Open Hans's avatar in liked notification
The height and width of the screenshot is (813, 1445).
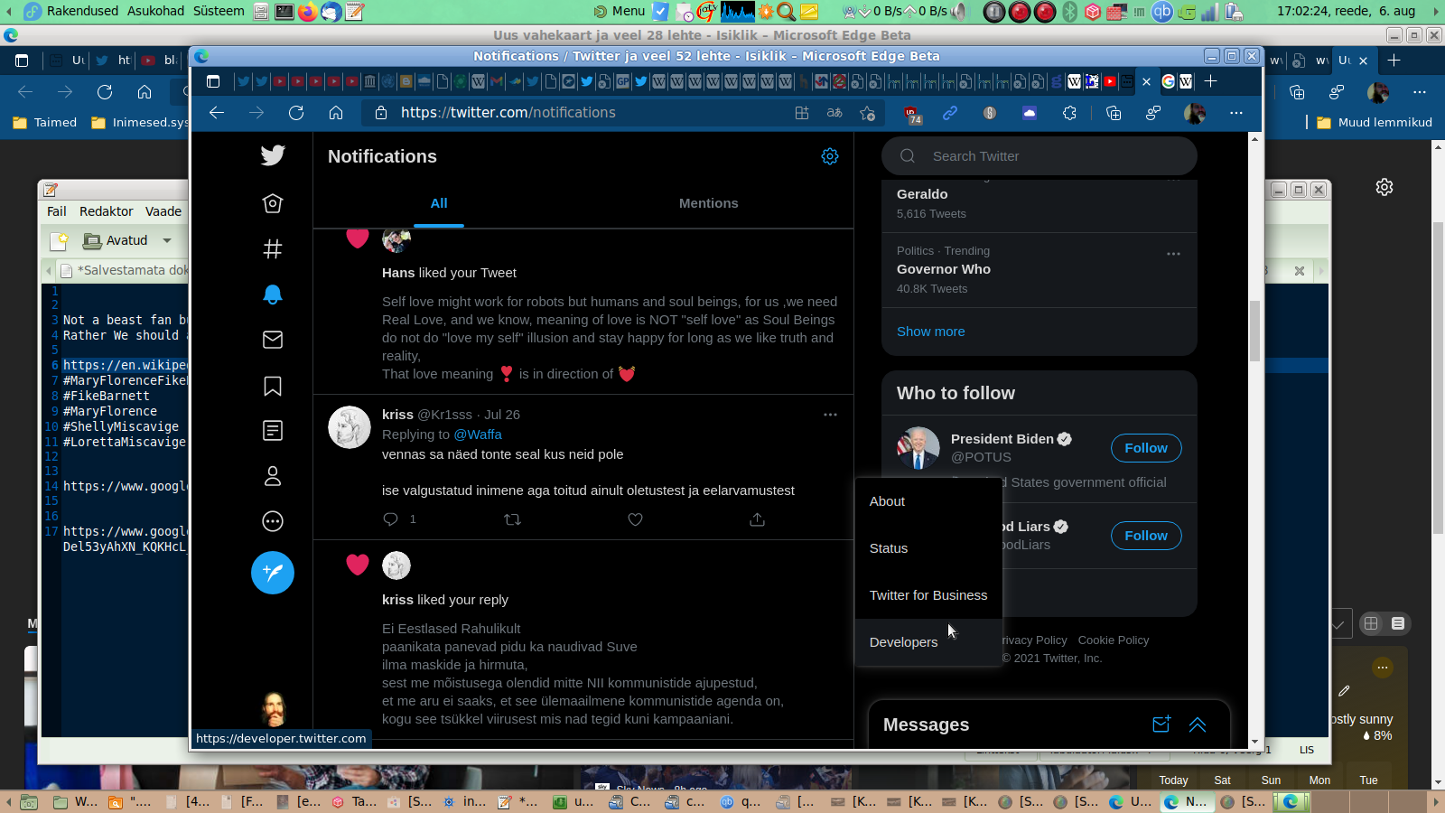tap(396, 239)
